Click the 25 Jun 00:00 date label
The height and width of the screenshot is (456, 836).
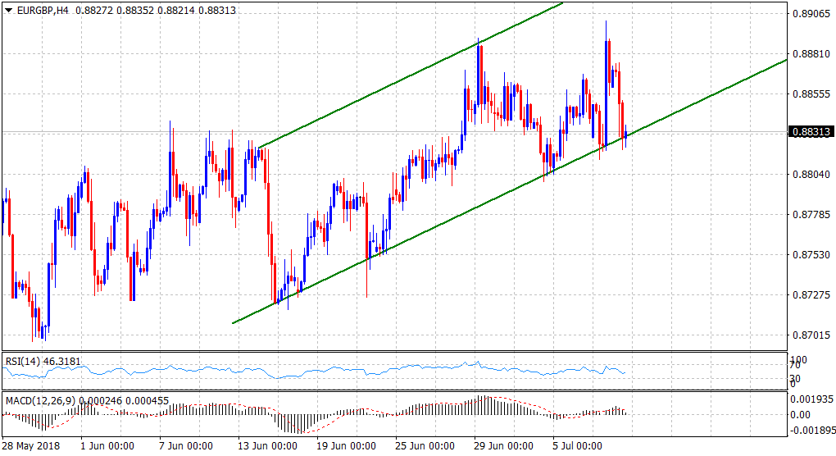[425, 446]
